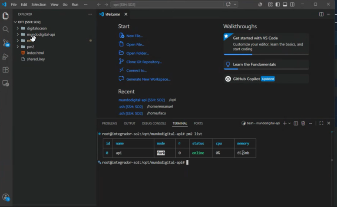Toggle the secondary side bar
The width and height of the screenshot is (337, 207).
coord(292,4)
